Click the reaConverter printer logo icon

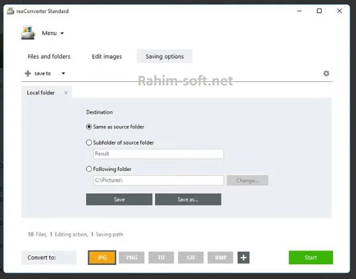pyautogui.click(x=28, y=33)
